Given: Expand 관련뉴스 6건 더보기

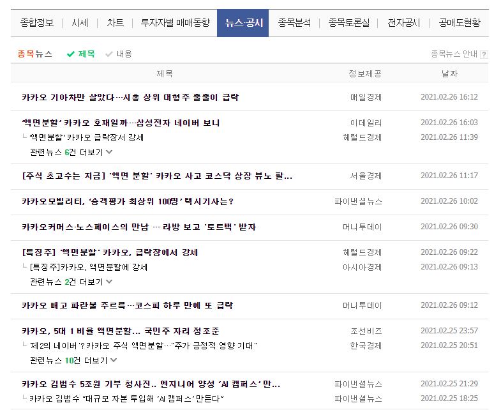Looking at the screenshot, I should click(71, 152).
